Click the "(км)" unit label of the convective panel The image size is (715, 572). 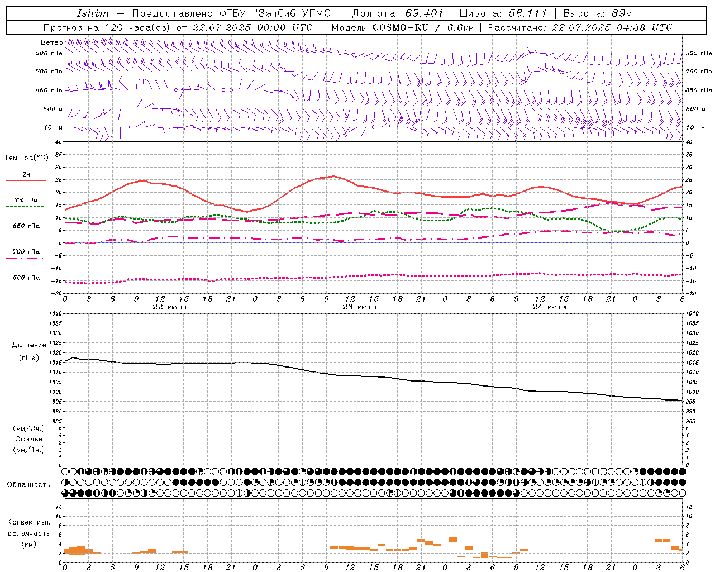28,544
